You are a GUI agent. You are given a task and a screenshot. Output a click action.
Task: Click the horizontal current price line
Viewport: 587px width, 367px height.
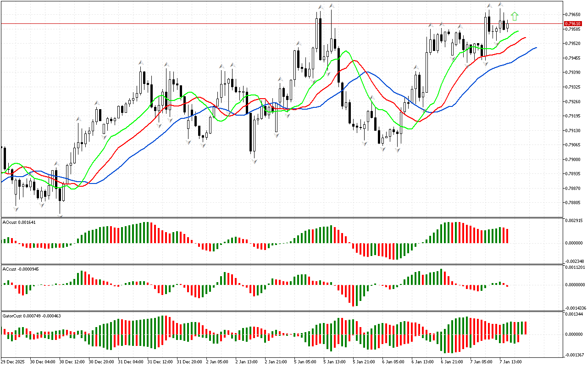275,23
